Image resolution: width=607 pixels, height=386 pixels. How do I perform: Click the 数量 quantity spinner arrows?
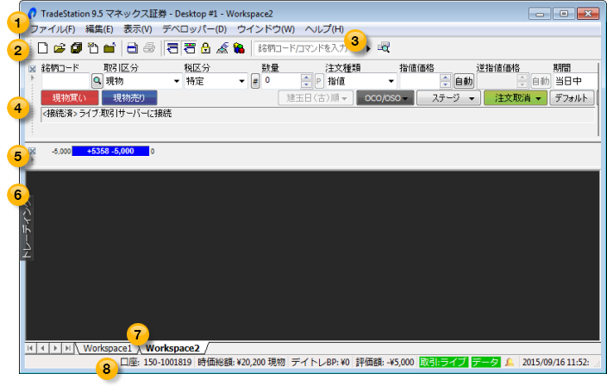(x=306, y=81)
